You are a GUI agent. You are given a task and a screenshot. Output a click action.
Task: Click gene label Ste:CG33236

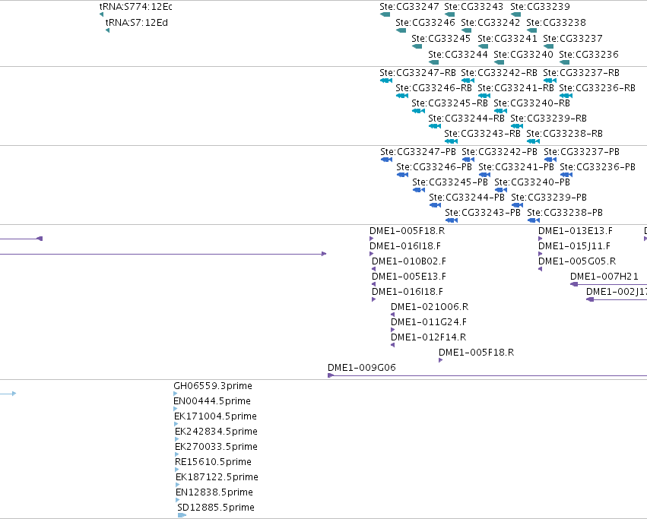[x=588, y=55]
